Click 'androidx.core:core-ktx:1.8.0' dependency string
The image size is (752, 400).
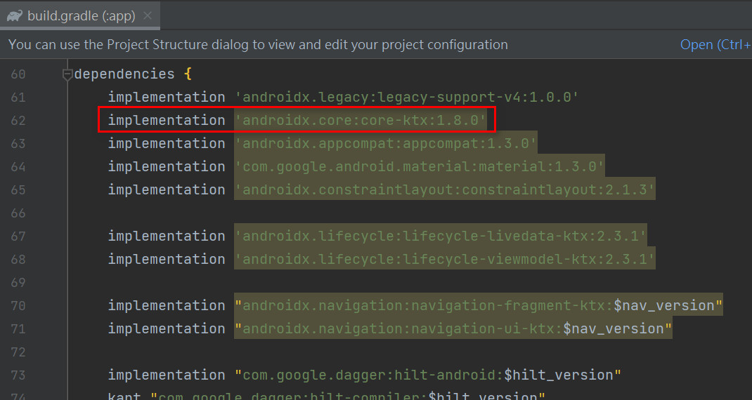pos(360,120)
